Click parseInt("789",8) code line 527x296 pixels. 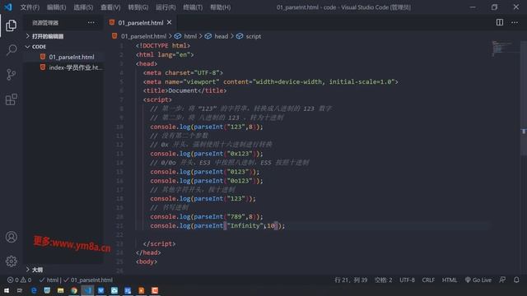click(207, 216)
